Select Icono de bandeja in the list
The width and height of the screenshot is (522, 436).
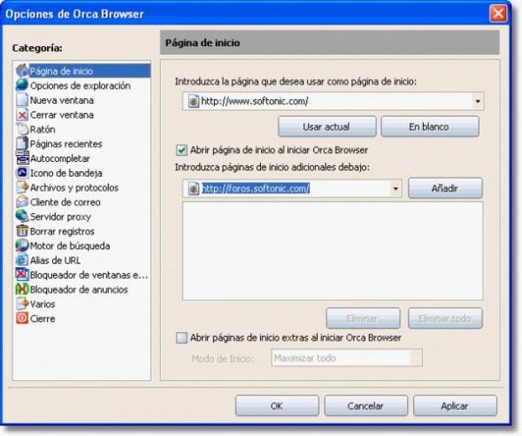[x=66, y=173]
